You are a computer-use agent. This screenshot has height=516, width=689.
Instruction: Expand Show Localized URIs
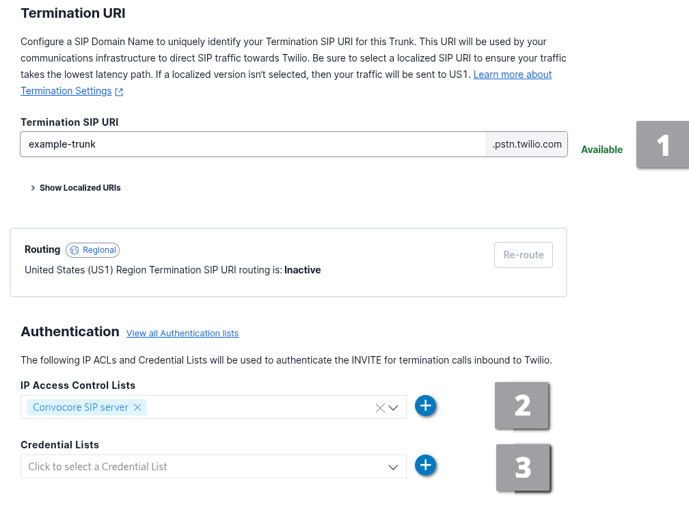click(x=75, y=188)
